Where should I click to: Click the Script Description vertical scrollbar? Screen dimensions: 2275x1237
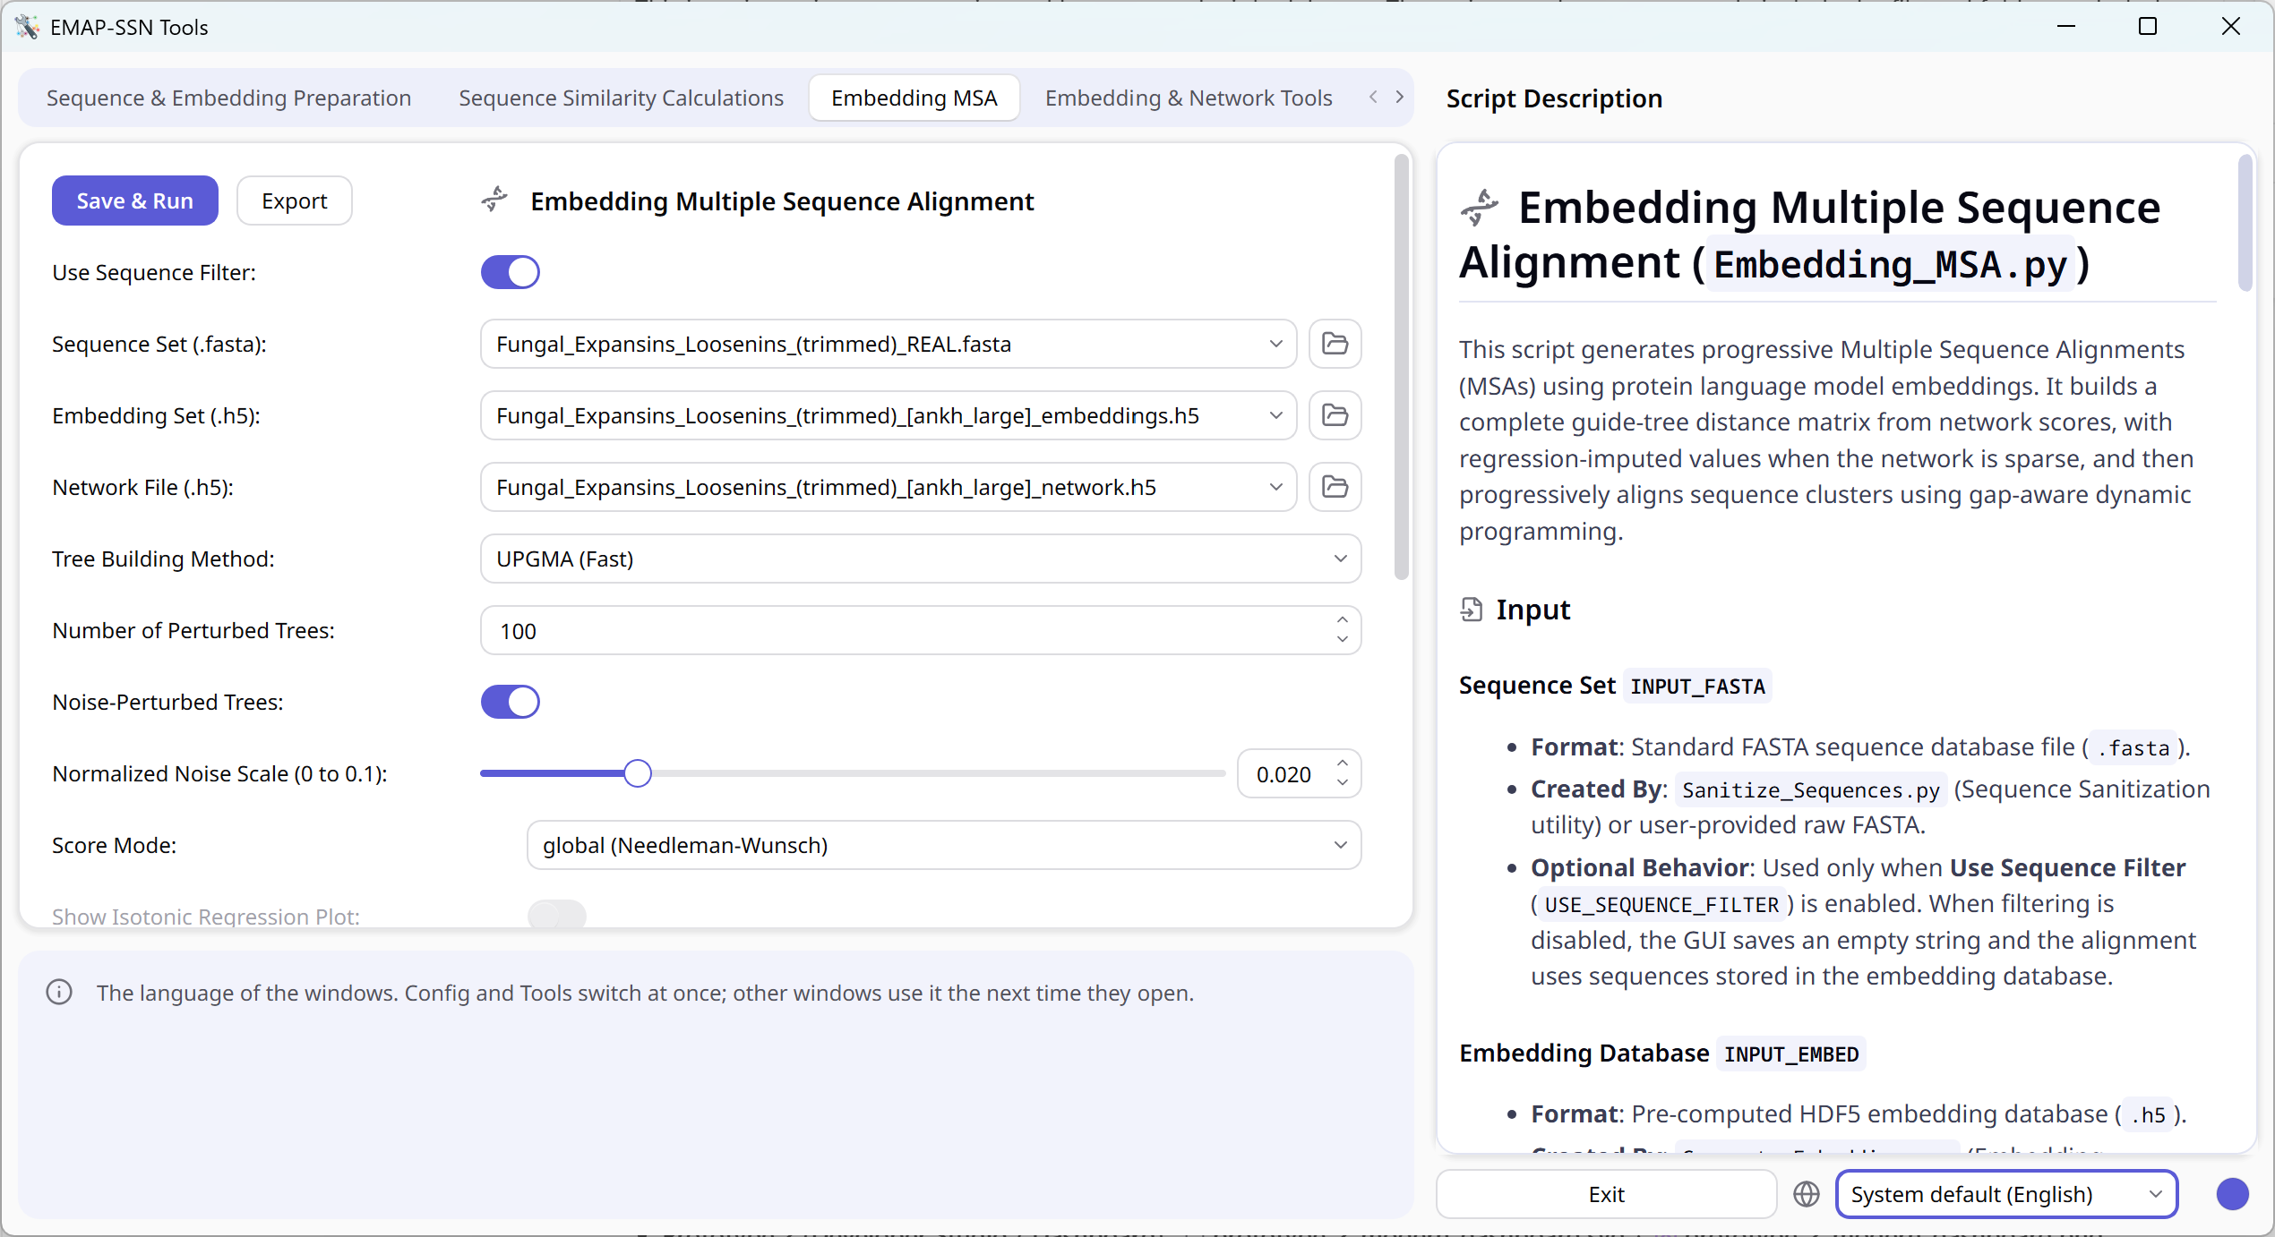pos(2245,224)
